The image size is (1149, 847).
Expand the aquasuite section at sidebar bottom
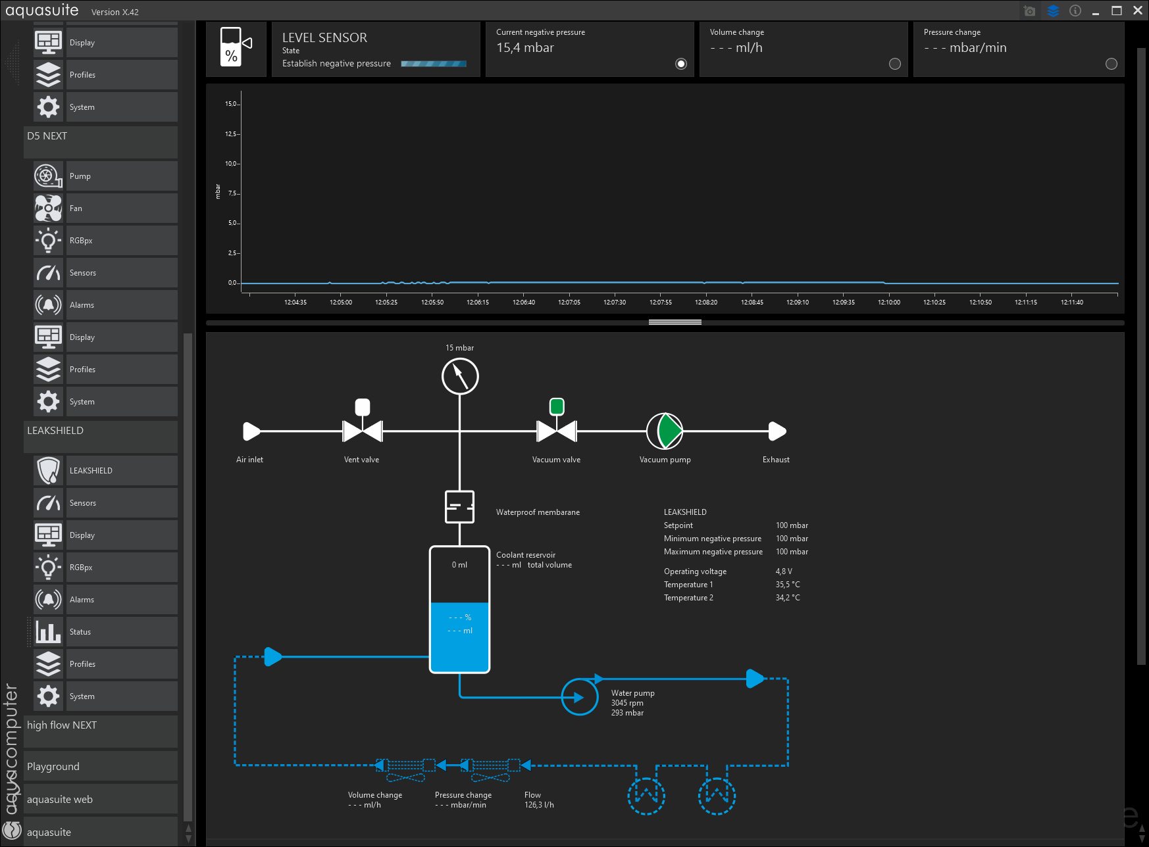point(101,832)
